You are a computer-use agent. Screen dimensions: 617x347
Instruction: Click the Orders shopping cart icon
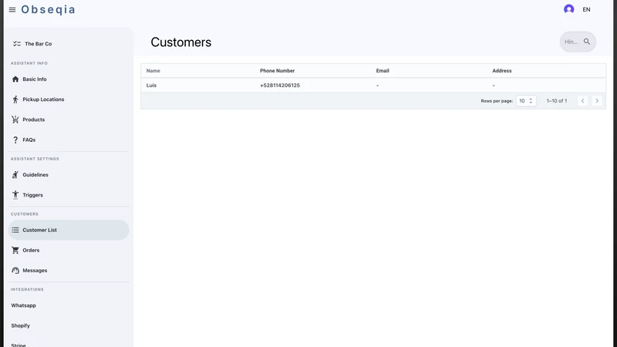(x=15, y=250)
